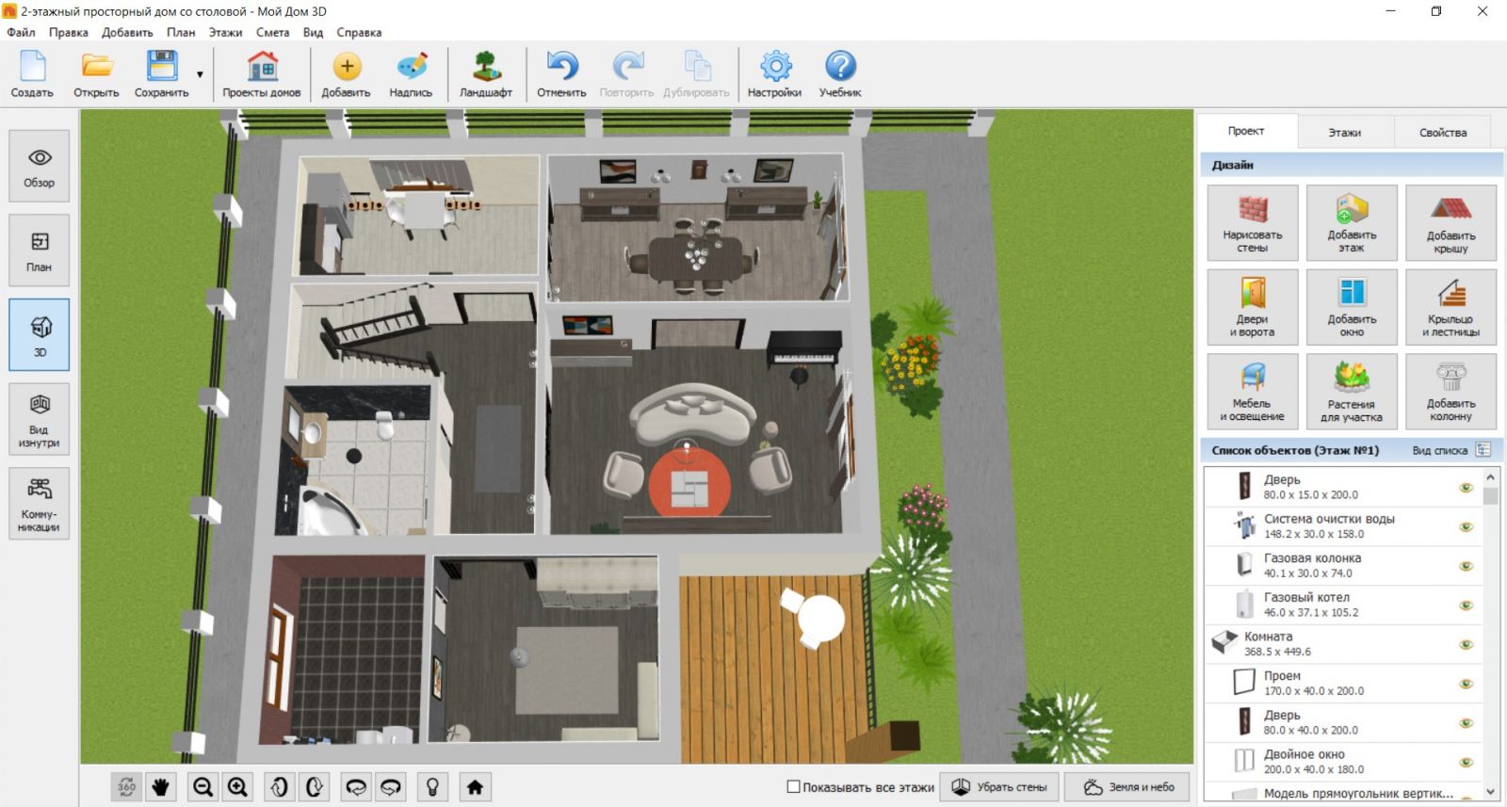This screenshot has width=1507, height=807.
Task: Open Двери и ворота catalog
Action: [1252, 307]
